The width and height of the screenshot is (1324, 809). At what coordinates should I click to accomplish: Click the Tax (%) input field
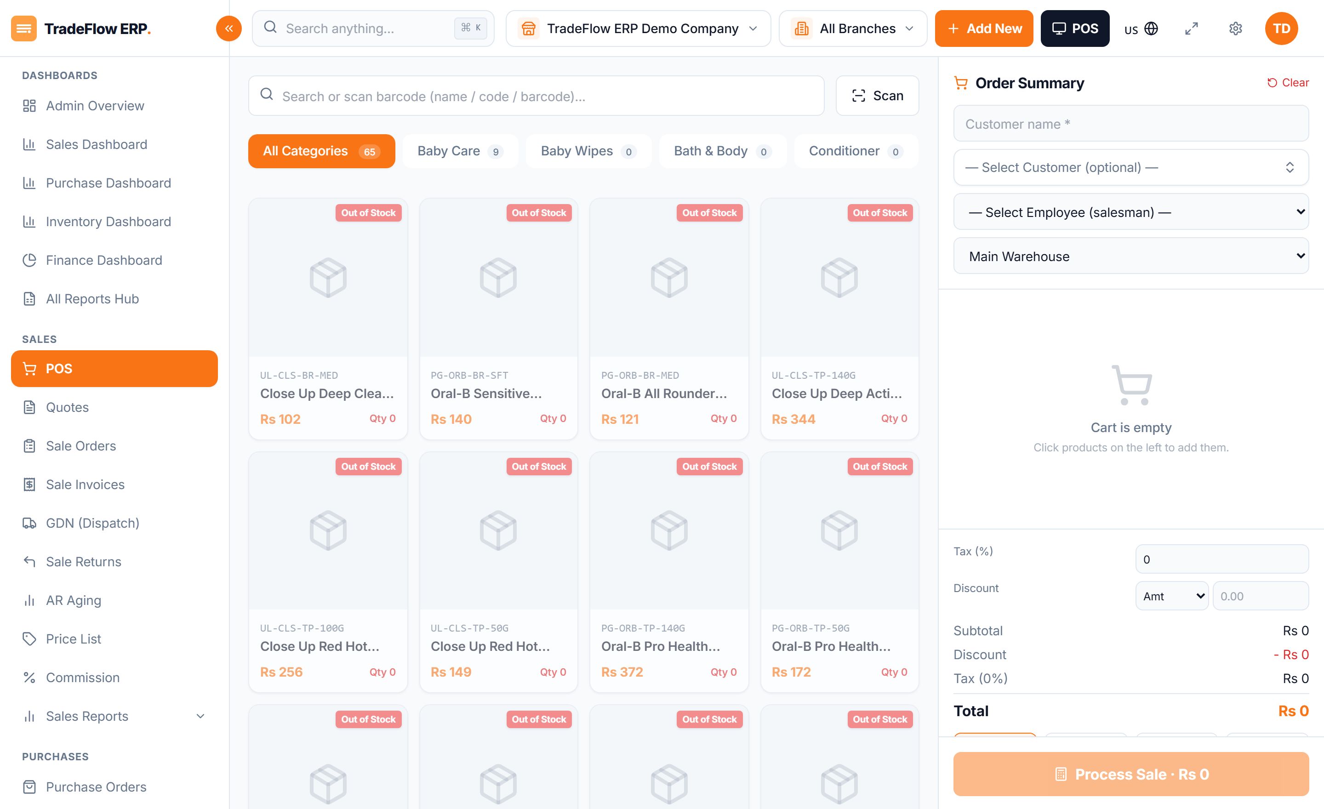[1222, 559]
